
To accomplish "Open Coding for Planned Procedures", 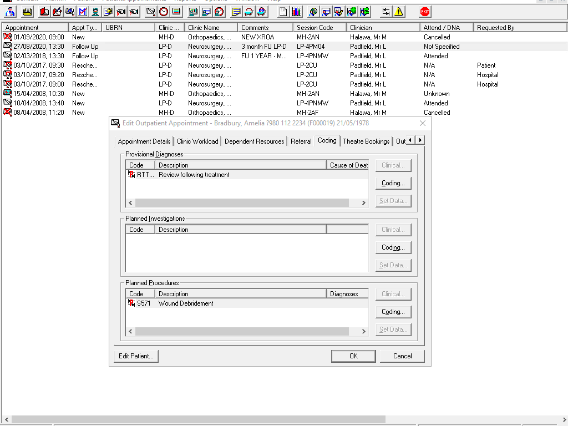I will click(x=393, y=312).
